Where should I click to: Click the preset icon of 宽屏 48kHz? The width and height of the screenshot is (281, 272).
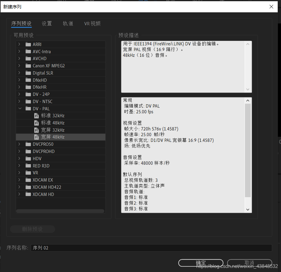click(37, 137)
